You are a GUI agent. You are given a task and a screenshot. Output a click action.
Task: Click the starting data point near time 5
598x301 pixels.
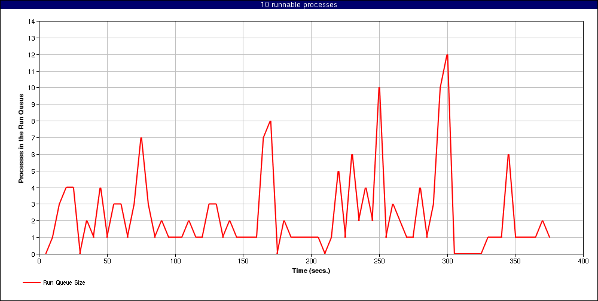coord(46,254)
